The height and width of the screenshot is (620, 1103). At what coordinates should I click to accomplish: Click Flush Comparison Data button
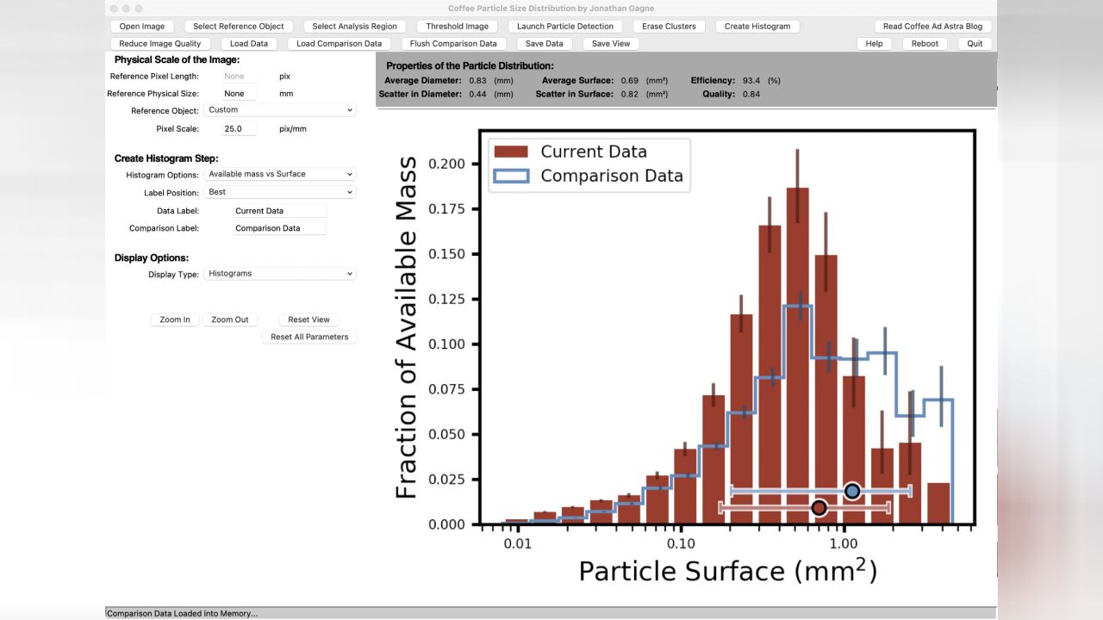point(453,43)
